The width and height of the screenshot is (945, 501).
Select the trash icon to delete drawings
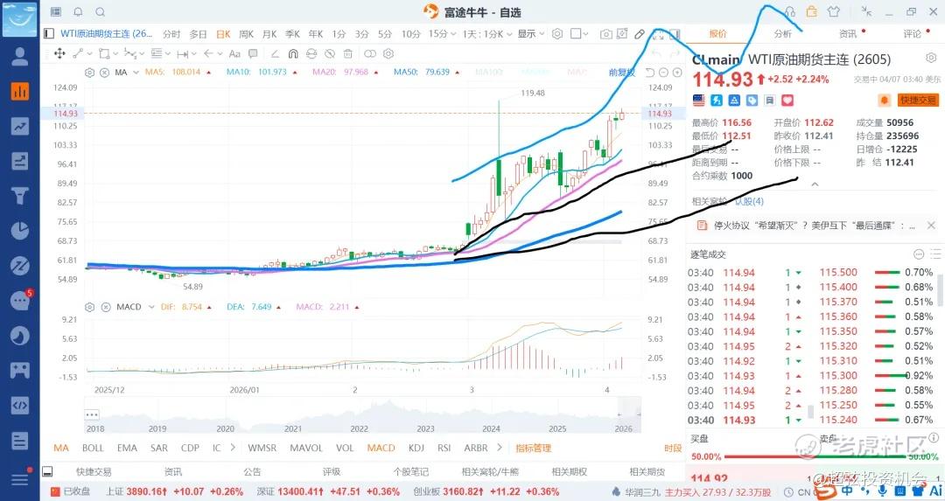(347, 53)
